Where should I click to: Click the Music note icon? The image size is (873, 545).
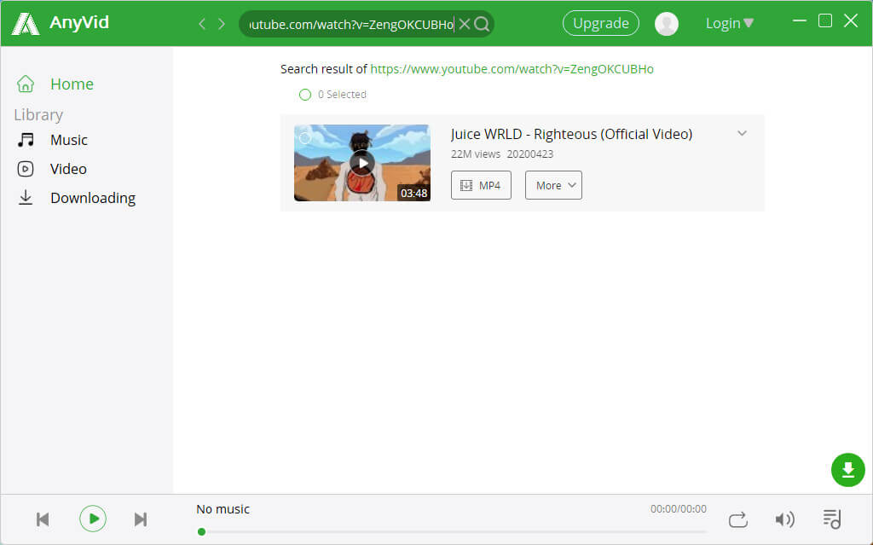click(26, 140)
